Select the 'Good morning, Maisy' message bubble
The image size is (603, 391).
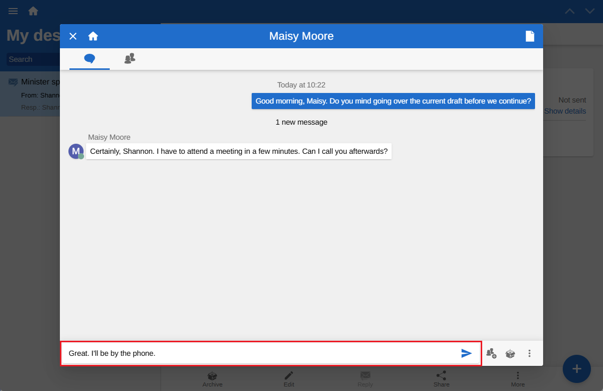pyautogui.click(x=393, y=101)
